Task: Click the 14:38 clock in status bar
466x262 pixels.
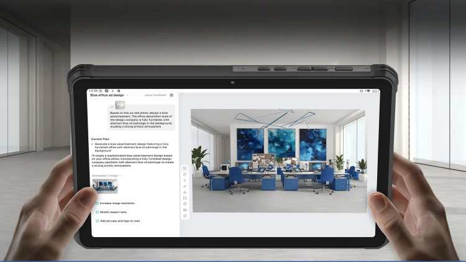Action: [x=93, y=91]
